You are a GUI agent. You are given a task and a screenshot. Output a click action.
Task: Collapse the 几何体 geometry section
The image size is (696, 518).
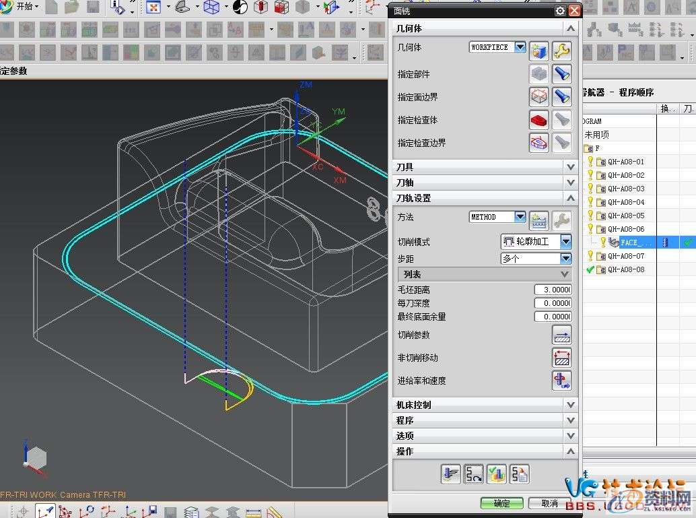pos(571,28)
